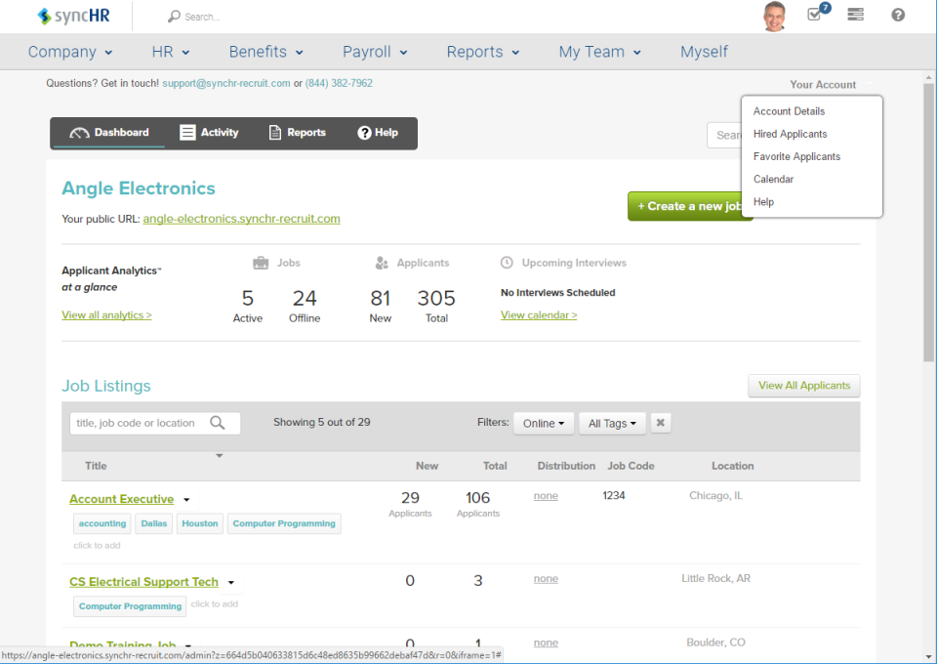Click the Help circle icon in toolbar
This screenshot has width=937, height=664.
(x=364, y=133)
